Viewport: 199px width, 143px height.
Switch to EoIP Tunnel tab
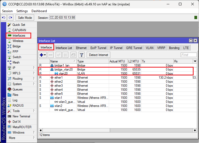(x=98, y=48)
